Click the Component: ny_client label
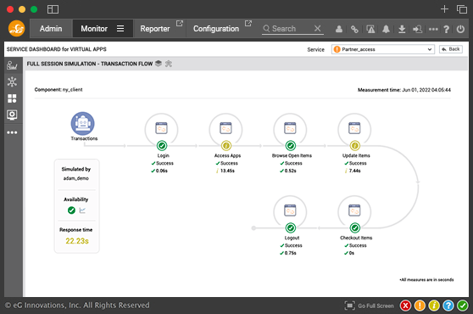Screen dimensions: 473x314 tap(58, 90)
